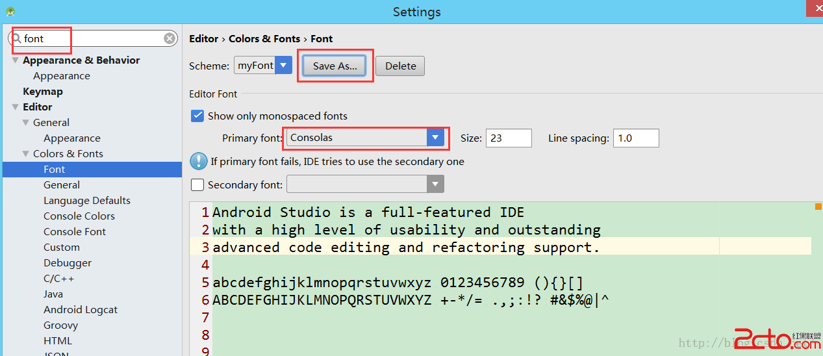Open Console Font settings page
823x356 pixels.
click(x=75, y=232)
